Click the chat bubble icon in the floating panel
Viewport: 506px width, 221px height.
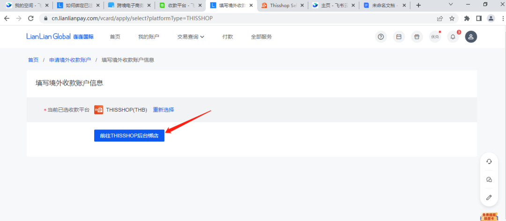click(489, 179)
